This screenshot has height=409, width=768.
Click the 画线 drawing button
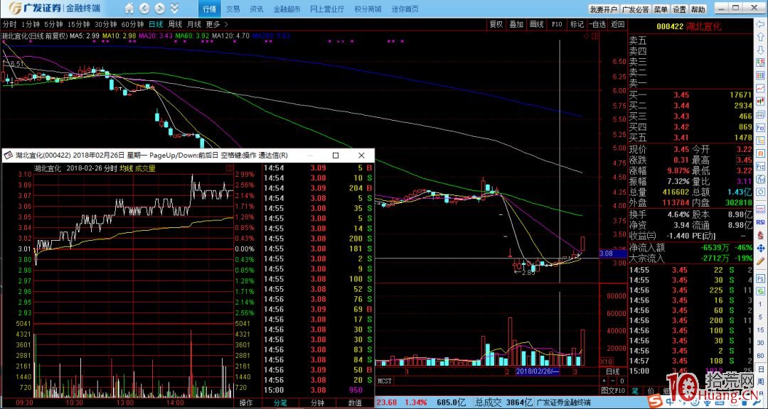pos(537,24)
